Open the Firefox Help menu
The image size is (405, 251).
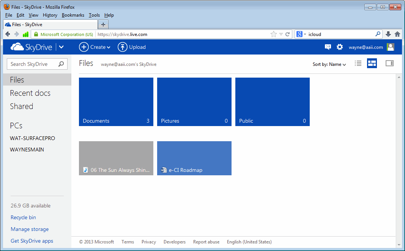[x=109, y=15]
